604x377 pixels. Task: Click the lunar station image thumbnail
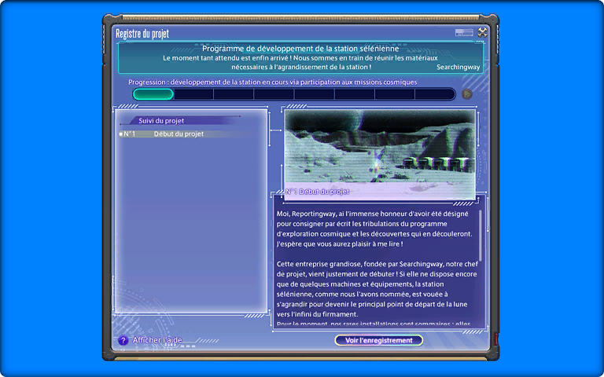pos(380,148)
